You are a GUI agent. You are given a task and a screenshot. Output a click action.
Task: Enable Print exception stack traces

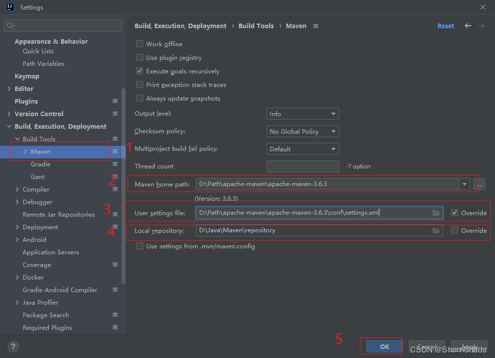(140, 84)
